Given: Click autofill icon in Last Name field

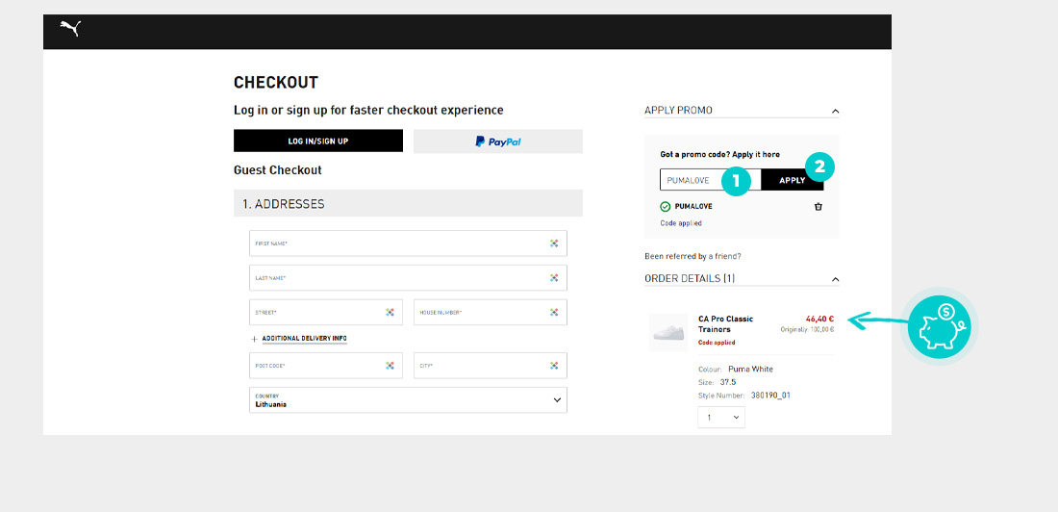Looking at the screenshot, I should (554, 277).
